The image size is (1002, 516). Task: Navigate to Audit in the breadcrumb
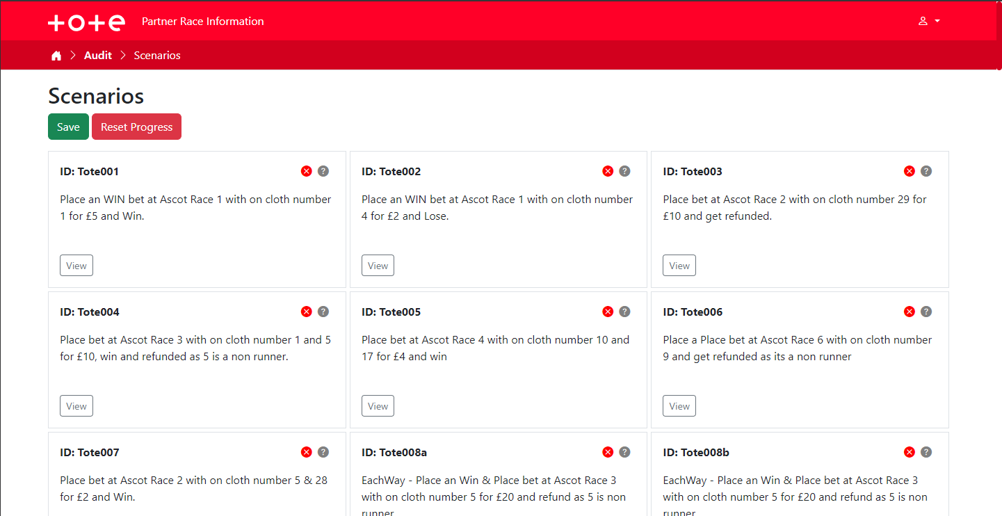coord(98,56)
